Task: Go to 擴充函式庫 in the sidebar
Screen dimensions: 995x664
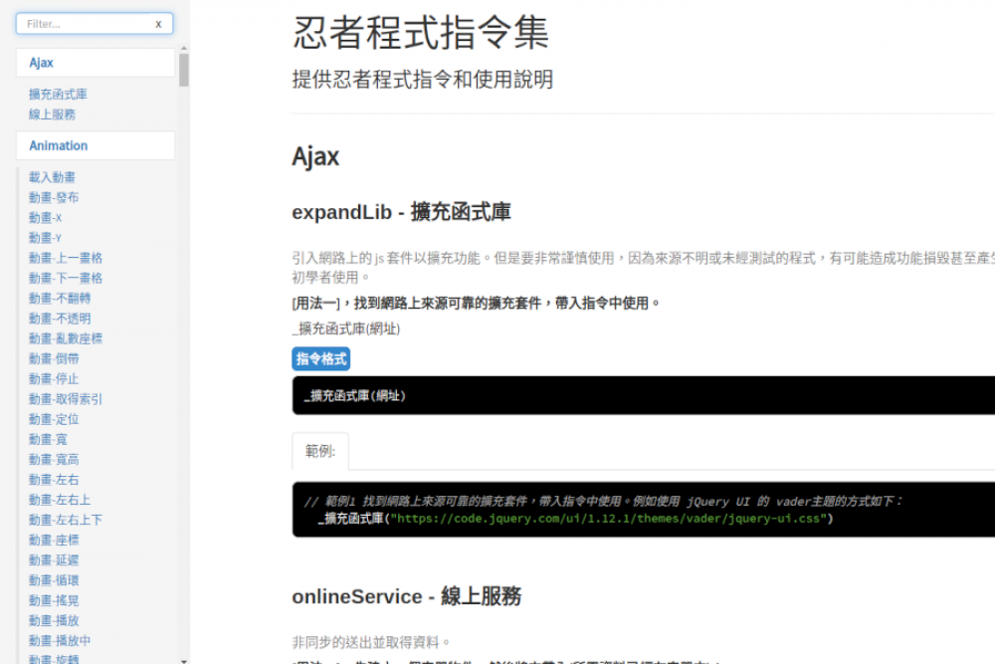Action: pyautogui.click(x=58, y=95)
